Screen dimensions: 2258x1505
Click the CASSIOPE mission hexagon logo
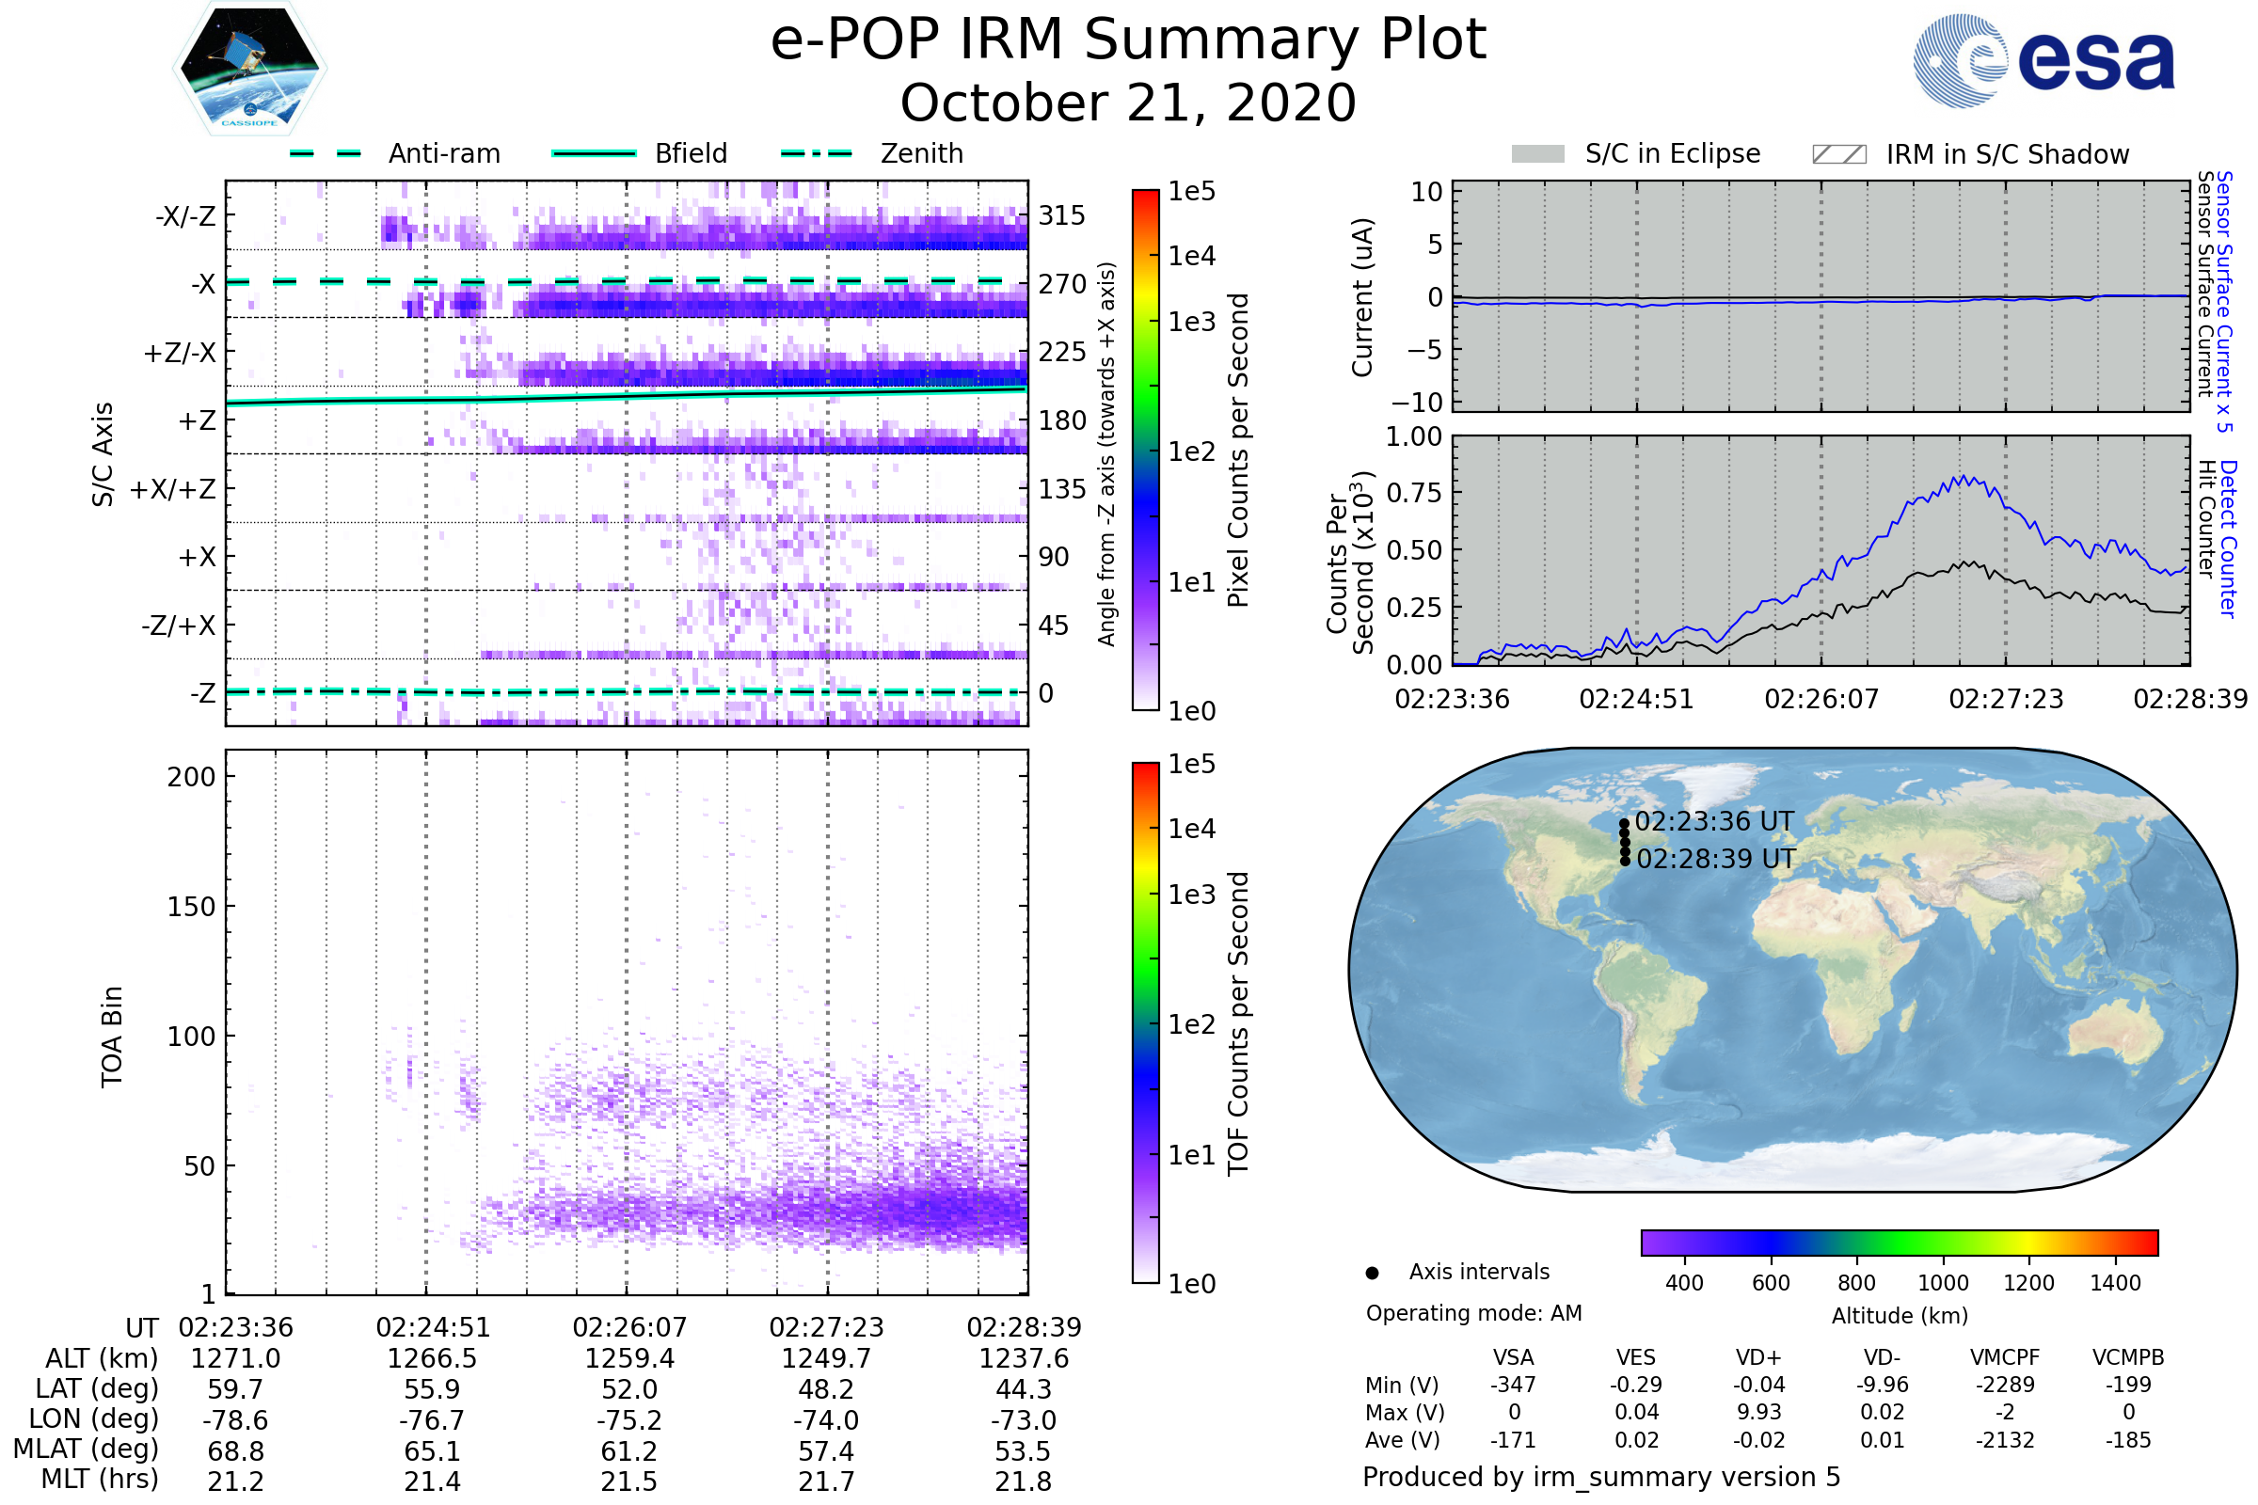tap(249, 69)
